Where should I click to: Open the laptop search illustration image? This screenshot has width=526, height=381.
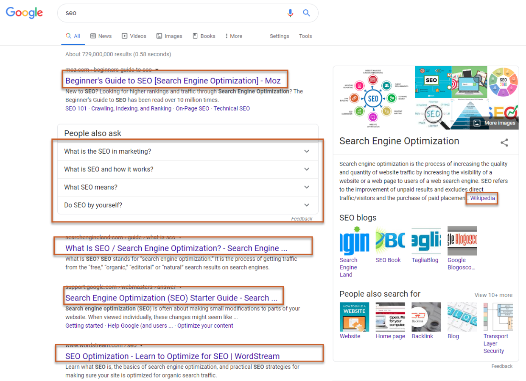(x=469, y=82)
